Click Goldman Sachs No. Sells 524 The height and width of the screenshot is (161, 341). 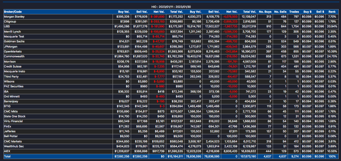(284, 41)
